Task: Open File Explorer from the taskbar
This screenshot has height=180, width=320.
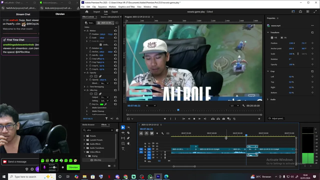Action: pos(84,177)
